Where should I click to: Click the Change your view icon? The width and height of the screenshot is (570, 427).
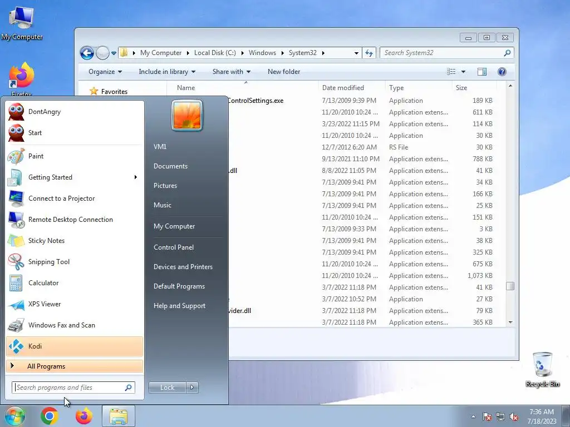pyautogui.click(x=451, y=72)
